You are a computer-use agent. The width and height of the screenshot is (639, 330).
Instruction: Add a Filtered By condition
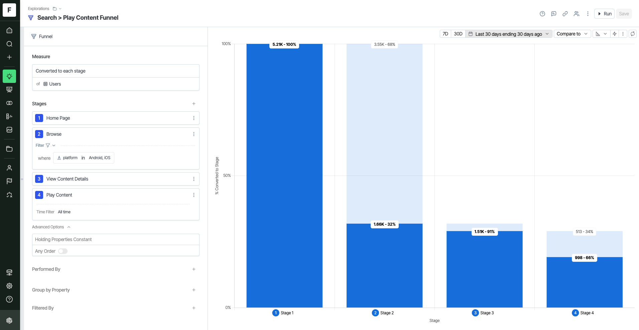coord(194,308)
